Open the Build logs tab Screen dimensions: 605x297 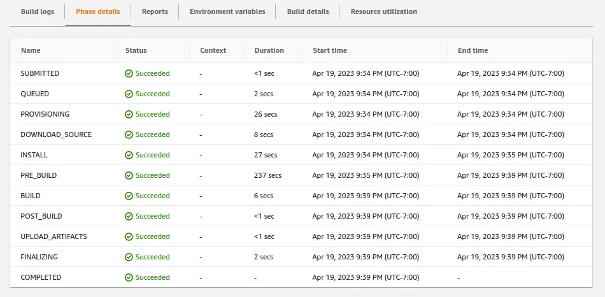pyautogui.click(x=38, y=11)
